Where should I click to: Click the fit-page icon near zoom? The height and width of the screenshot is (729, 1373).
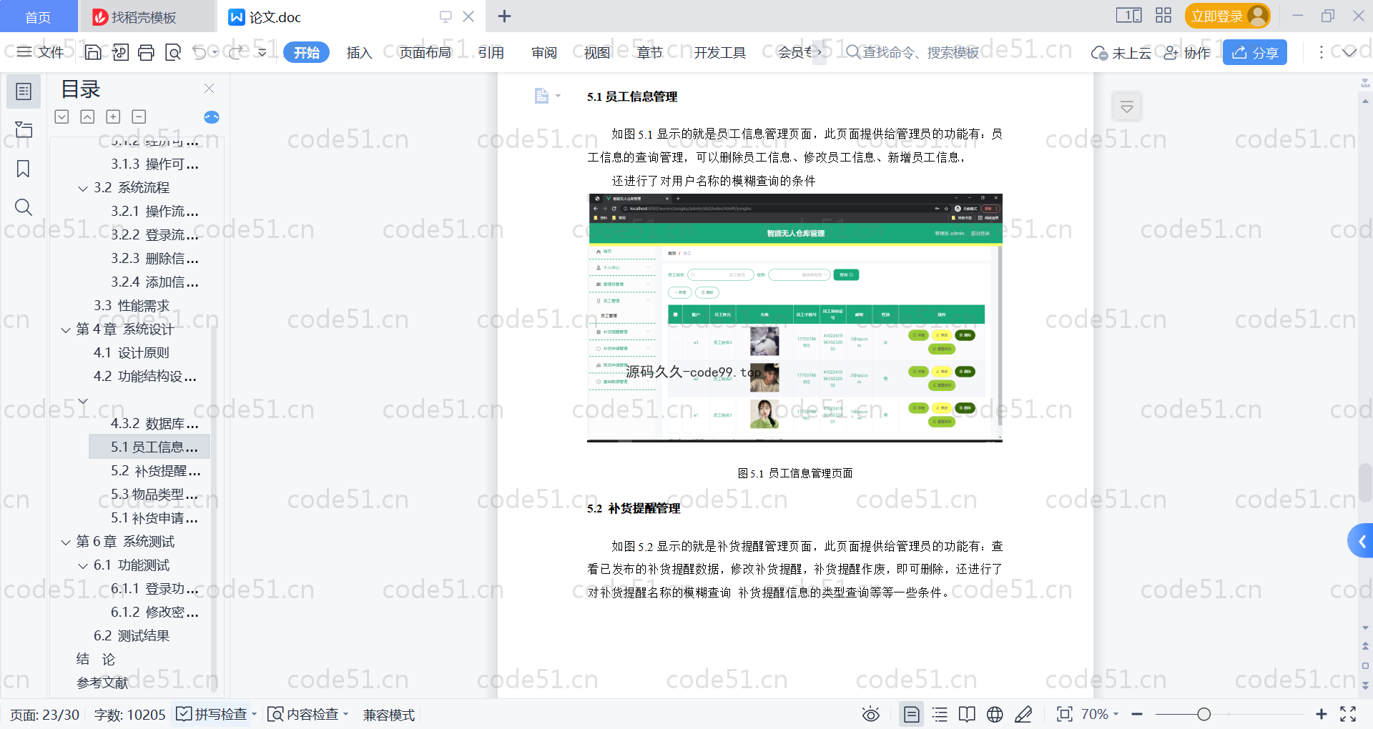coord(1065,714)
